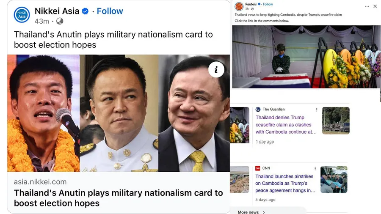Click the Nikkei Asia verified badge
Viewport: 381px width, 214px height.
pyautogui.click(x=85, y=11)
